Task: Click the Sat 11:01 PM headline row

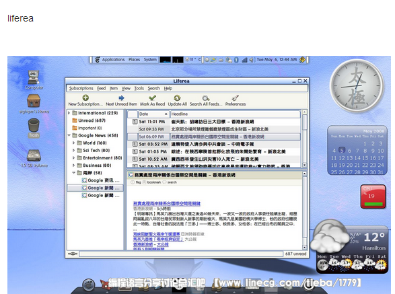Action: [x=214, y=122]
